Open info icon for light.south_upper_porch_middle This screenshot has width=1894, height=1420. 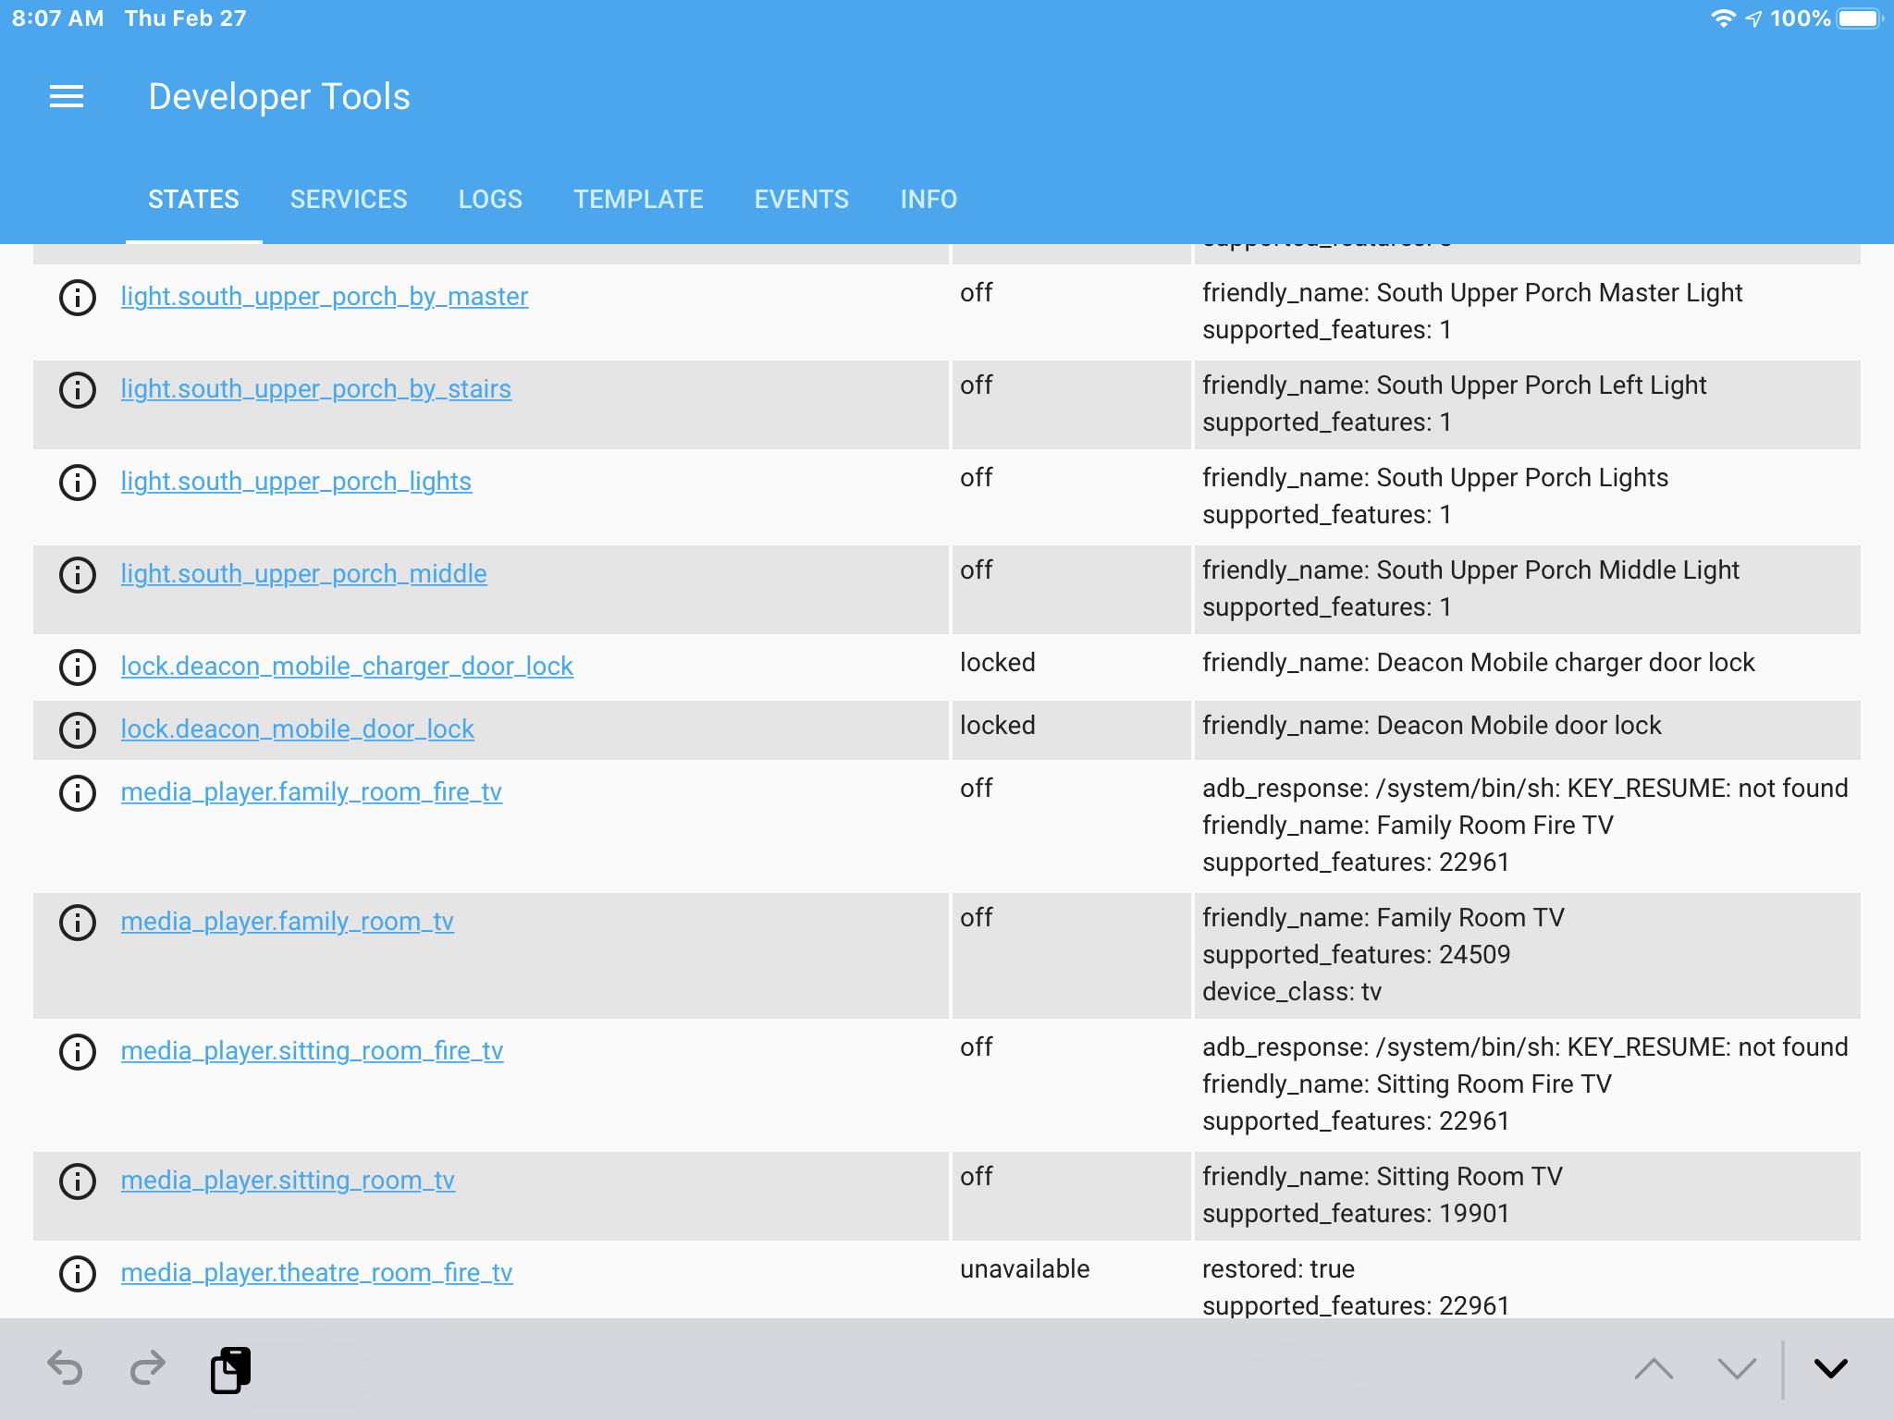tap(78, 575)
